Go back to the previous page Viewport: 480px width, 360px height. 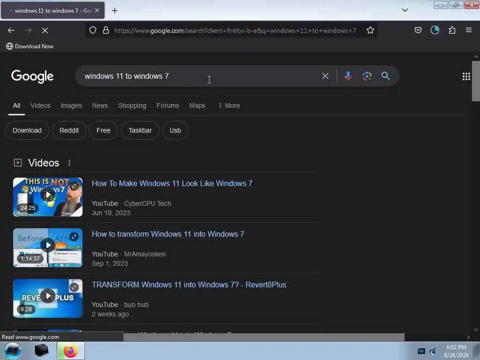coord(11,30)
